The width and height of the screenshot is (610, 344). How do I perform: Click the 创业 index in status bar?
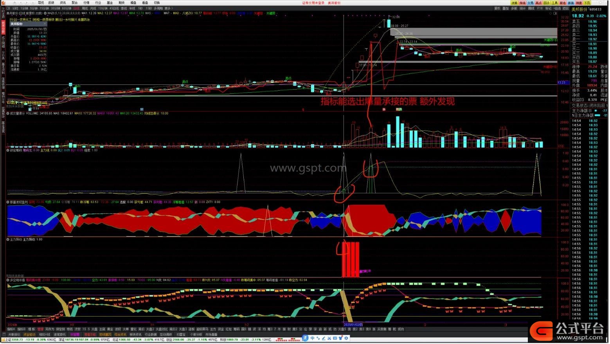169,340
